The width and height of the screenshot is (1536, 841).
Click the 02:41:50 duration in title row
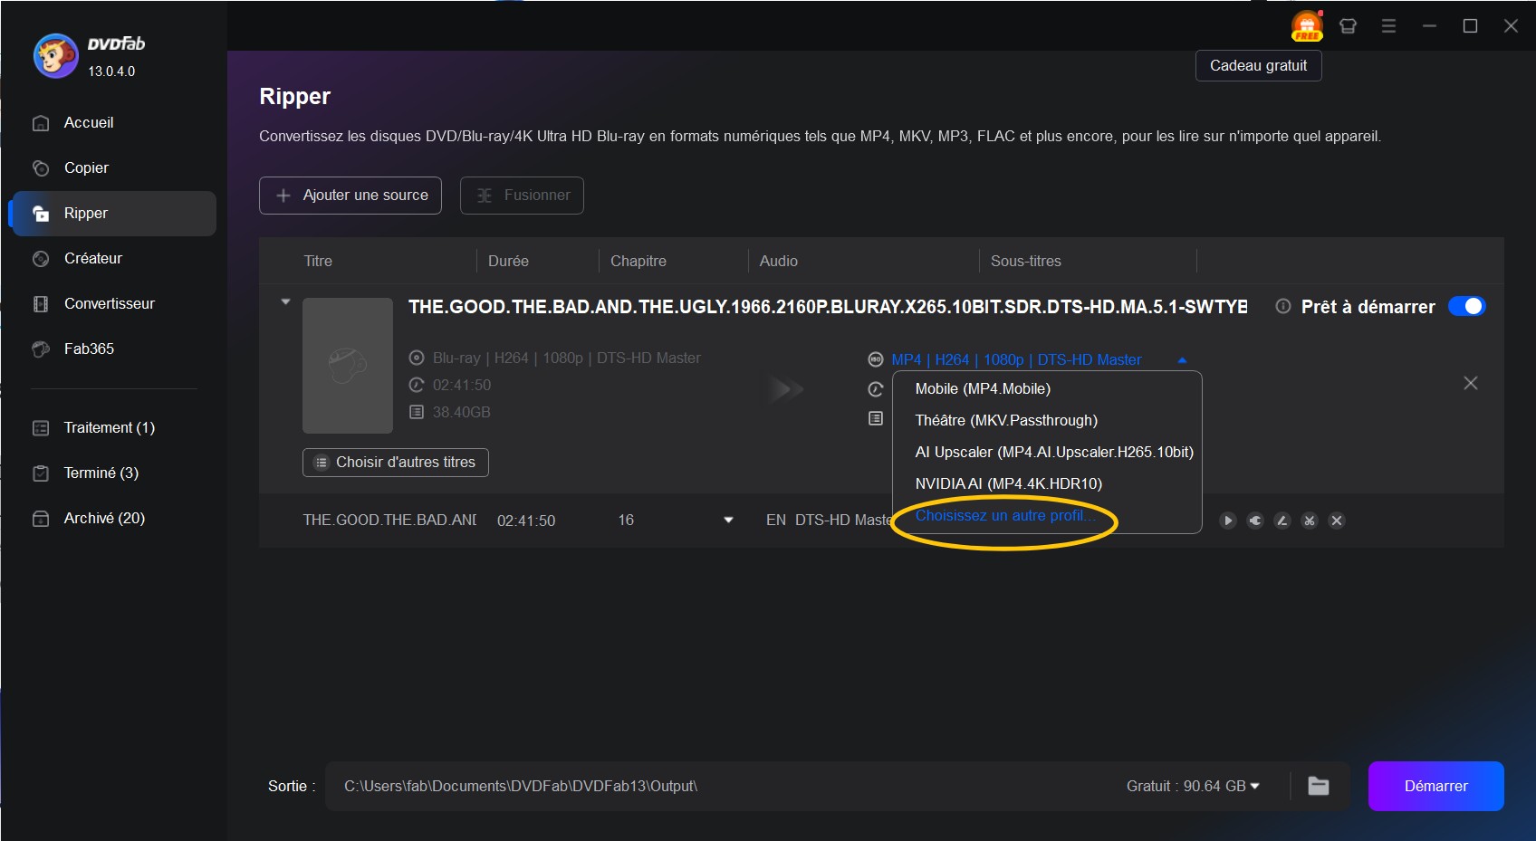526,521
